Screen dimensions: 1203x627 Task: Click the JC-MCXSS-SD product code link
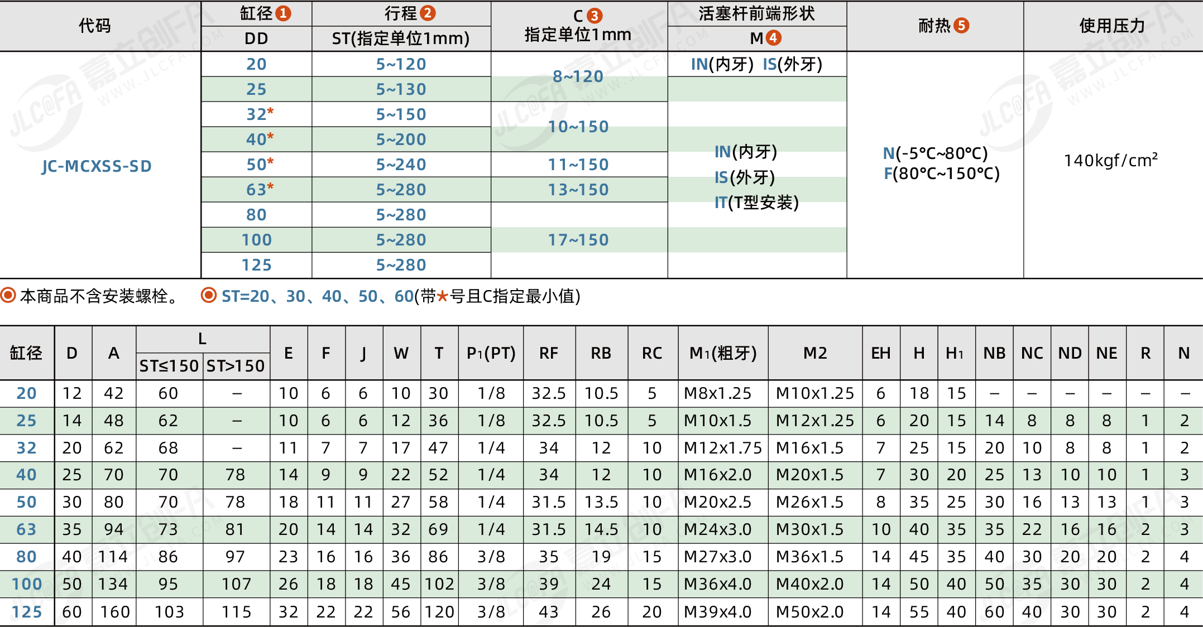click(x=96, y=166)
